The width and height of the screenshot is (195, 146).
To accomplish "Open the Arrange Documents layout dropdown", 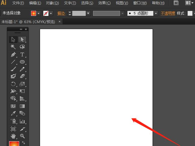I will (x=189, y=3).
